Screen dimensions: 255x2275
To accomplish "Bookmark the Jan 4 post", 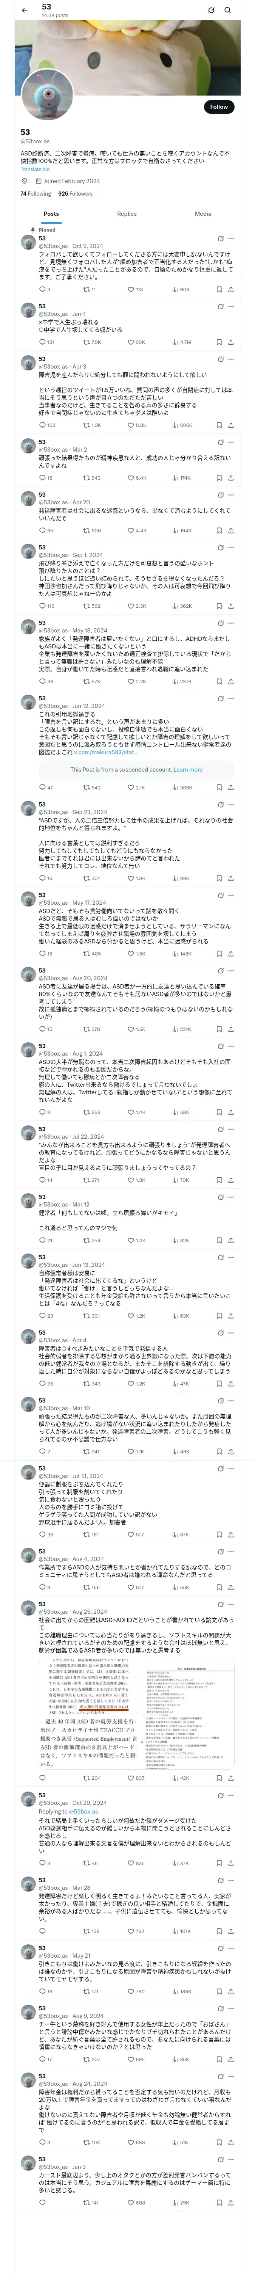I will coord(219,342).
